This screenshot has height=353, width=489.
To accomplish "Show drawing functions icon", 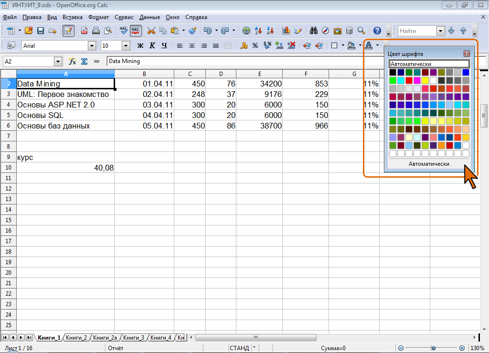I will [x=298, y=31].
